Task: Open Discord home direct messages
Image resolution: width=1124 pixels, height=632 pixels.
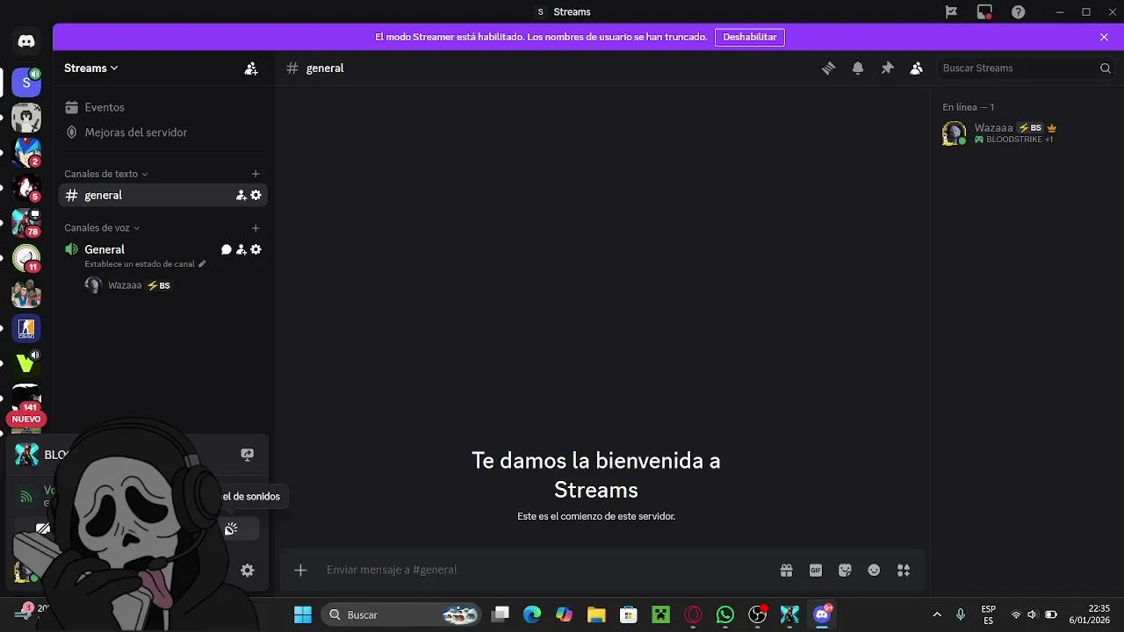Action: pyautogui.click(x=26, y=41)
